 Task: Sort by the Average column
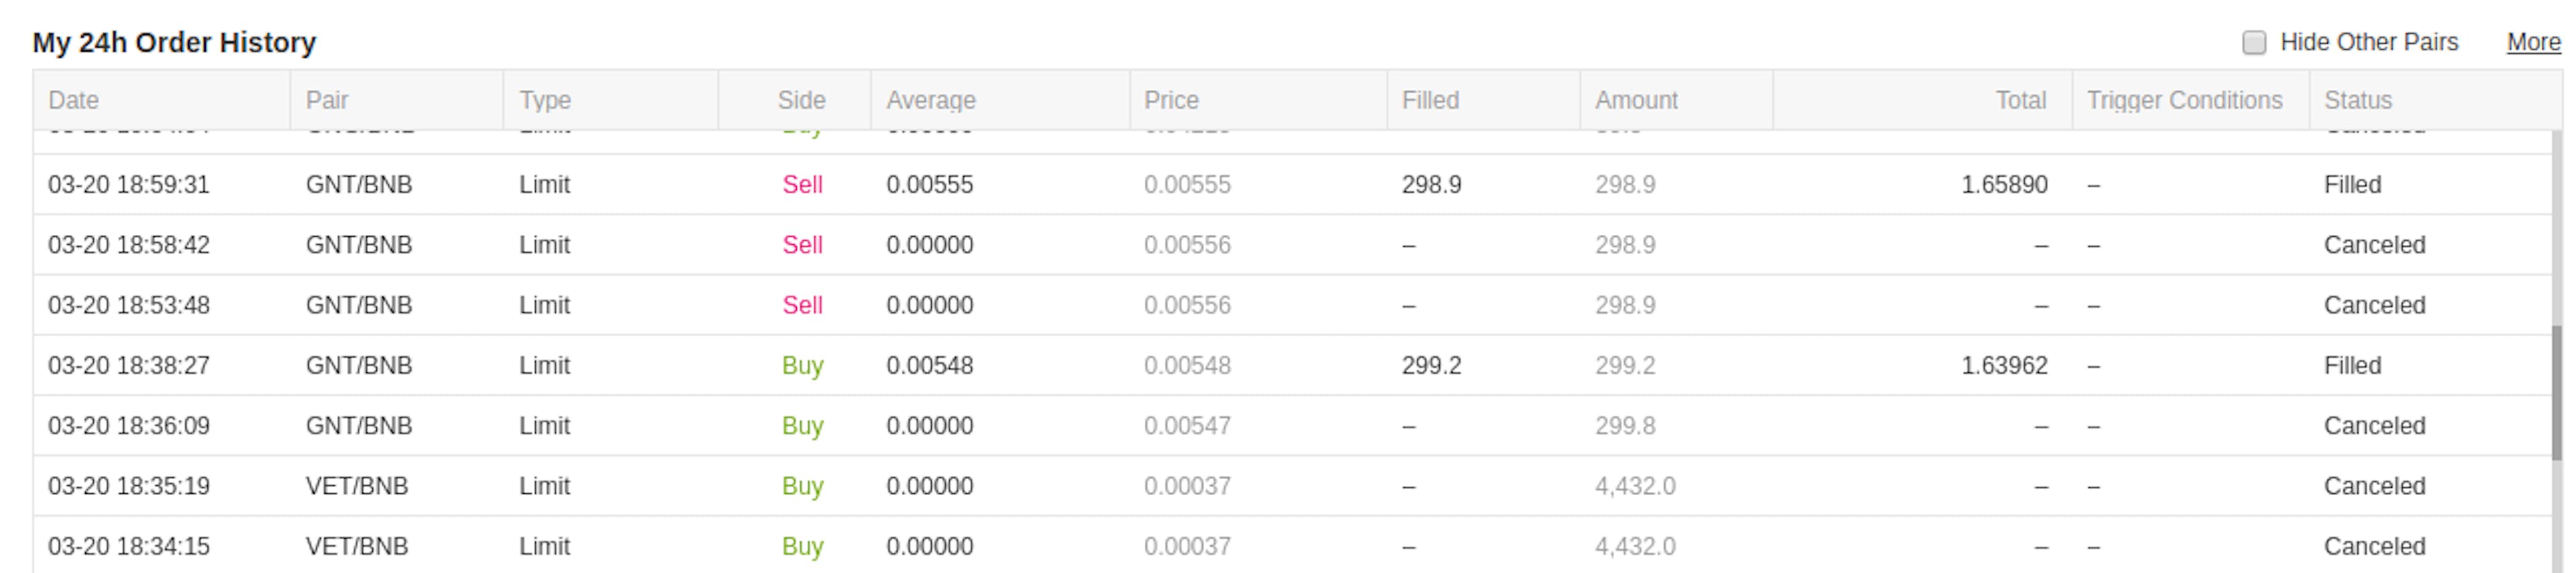pyautogui.click(x=931, y=100)
